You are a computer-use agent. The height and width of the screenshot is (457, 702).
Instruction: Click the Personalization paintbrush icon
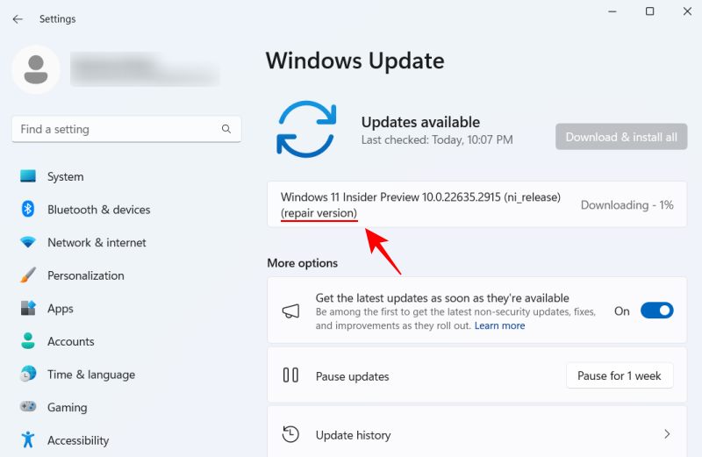28,275
